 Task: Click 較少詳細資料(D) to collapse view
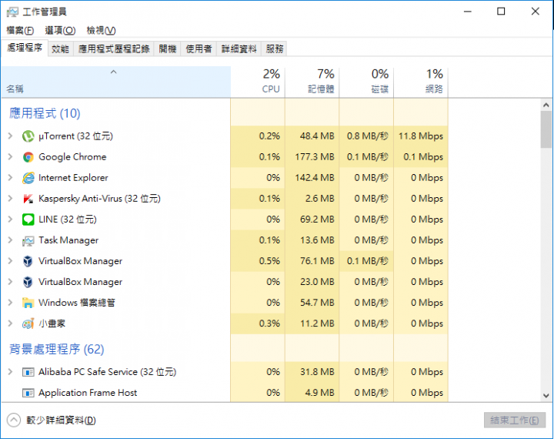point(52,421)
